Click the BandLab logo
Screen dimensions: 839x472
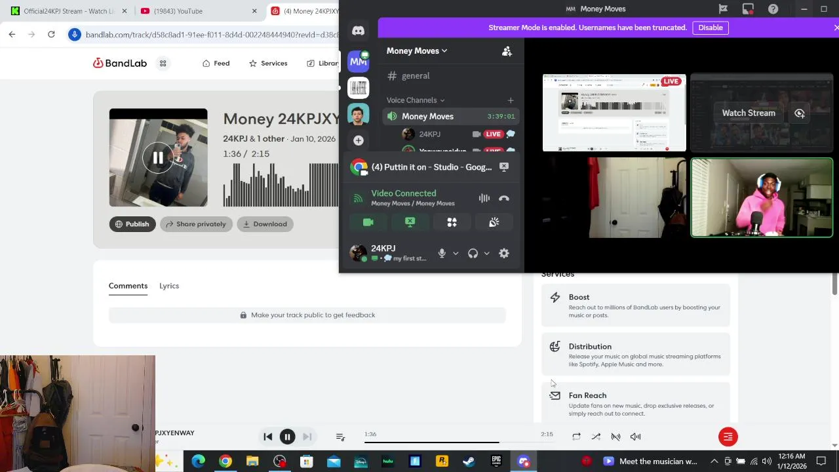(120, 64)
